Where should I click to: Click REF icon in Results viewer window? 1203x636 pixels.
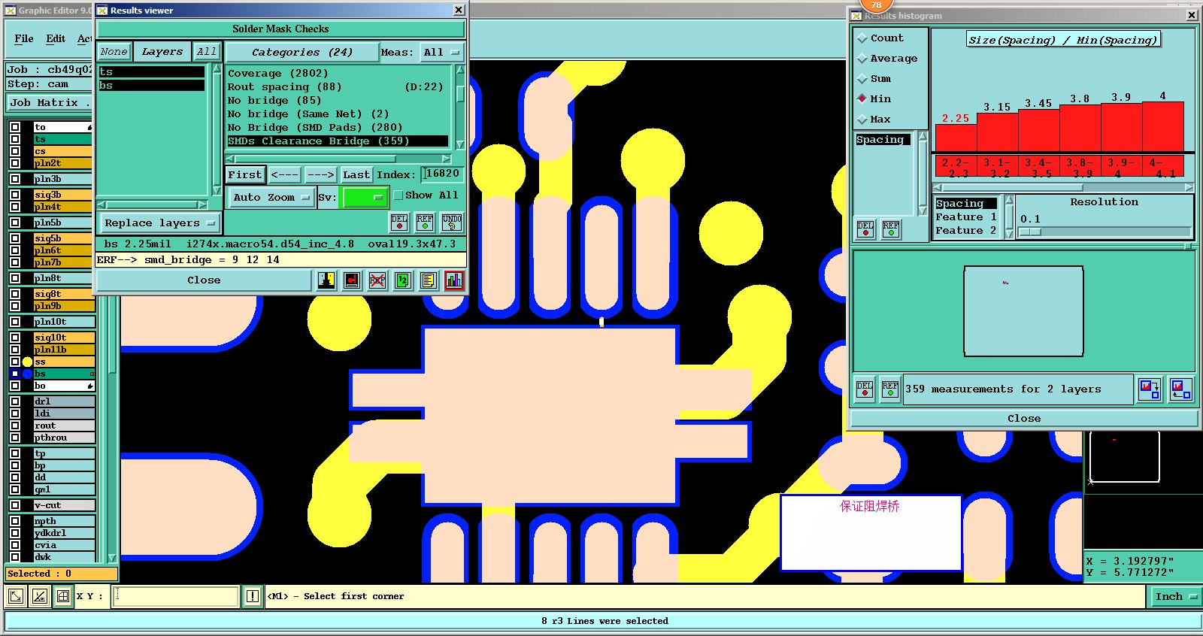click(425, 222)
